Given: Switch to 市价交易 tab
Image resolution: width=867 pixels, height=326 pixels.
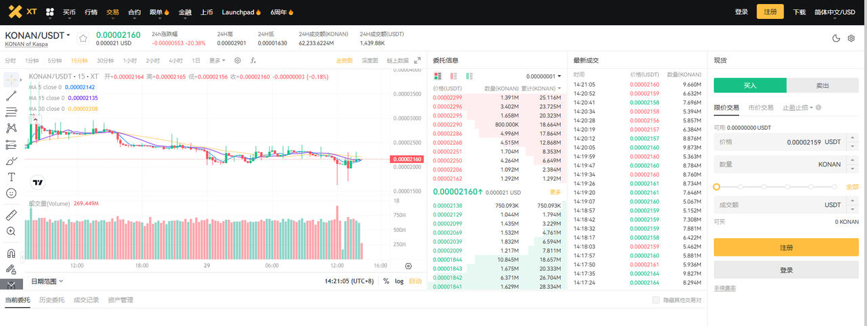Looking at the screenshot, I should click(x=761, y=108).
